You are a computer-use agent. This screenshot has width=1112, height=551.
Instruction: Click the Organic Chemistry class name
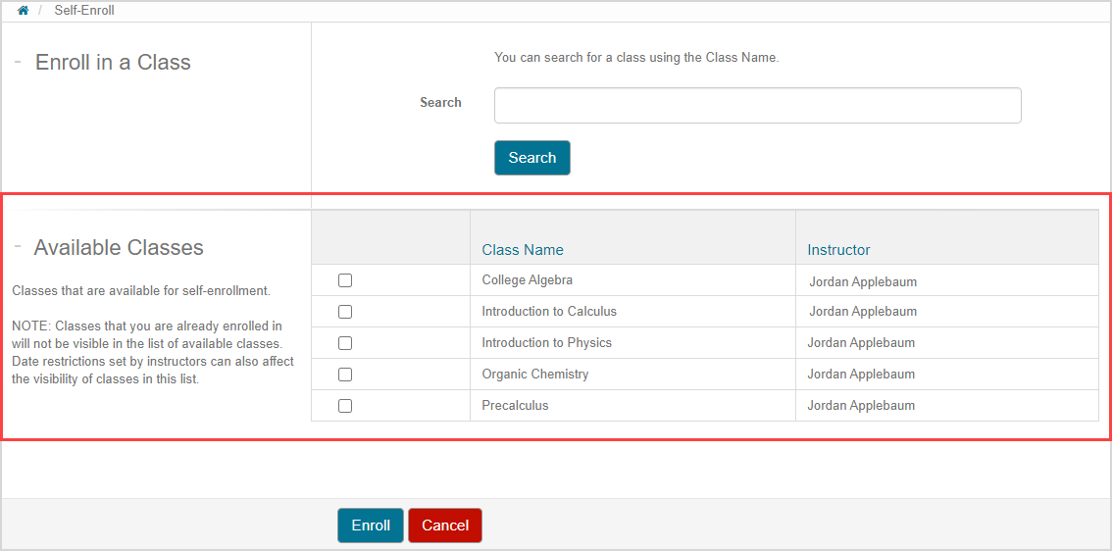pyautogui.click(x=534, y=375)
